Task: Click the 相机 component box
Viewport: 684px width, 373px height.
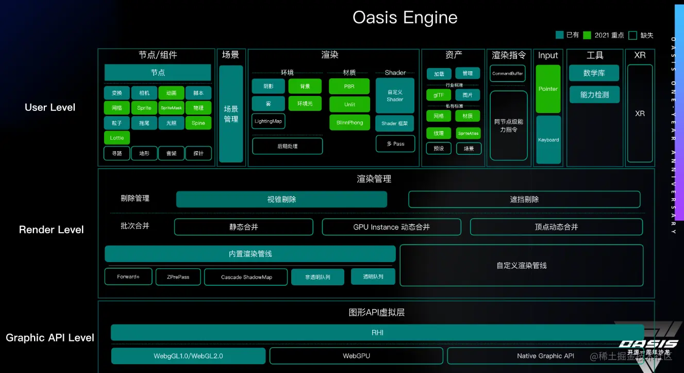Action: point(144,93)
